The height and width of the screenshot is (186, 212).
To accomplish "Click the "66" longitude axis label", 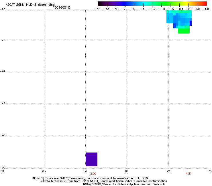I will (x=85, y=171).
